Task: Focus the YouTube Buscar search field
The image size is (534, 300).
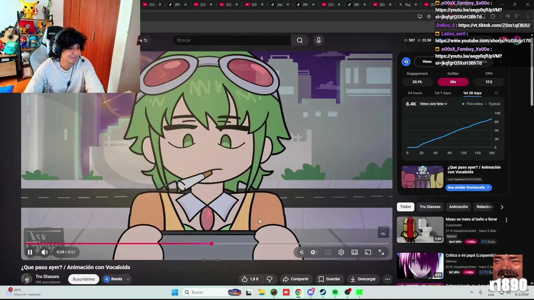Action: coord(232,40)
